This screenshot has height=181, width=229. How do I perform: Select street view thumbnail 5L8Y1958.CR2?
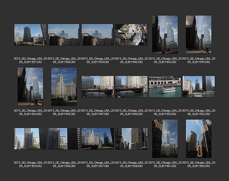(x=131, y=139)
